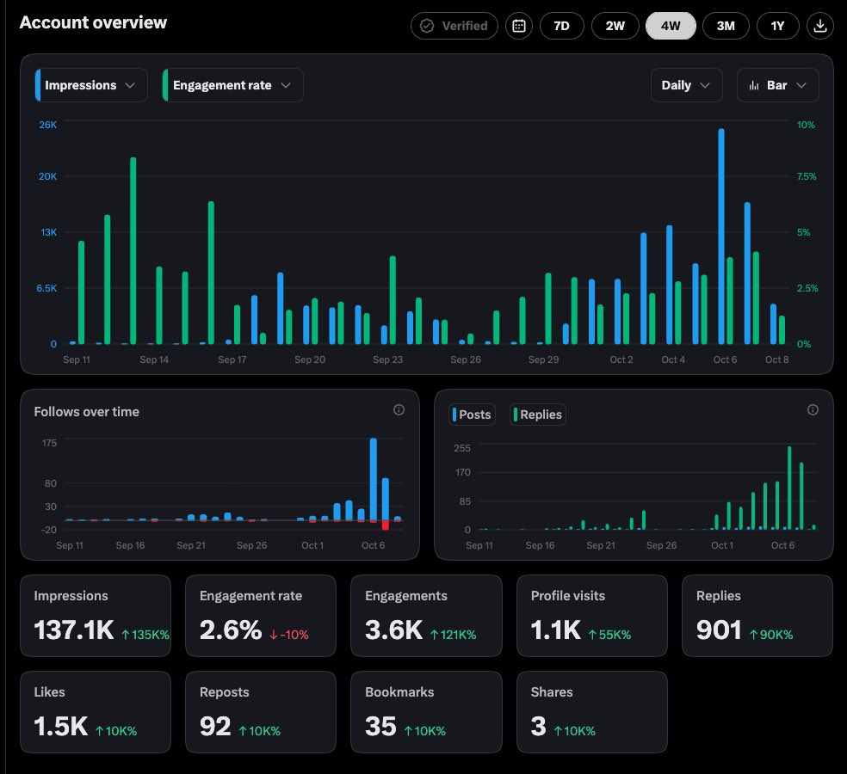Click the 135K% impressions change indicator
The height and width of the screenshot is (774, 847).
pyautogui.click(x=145, y=635)
